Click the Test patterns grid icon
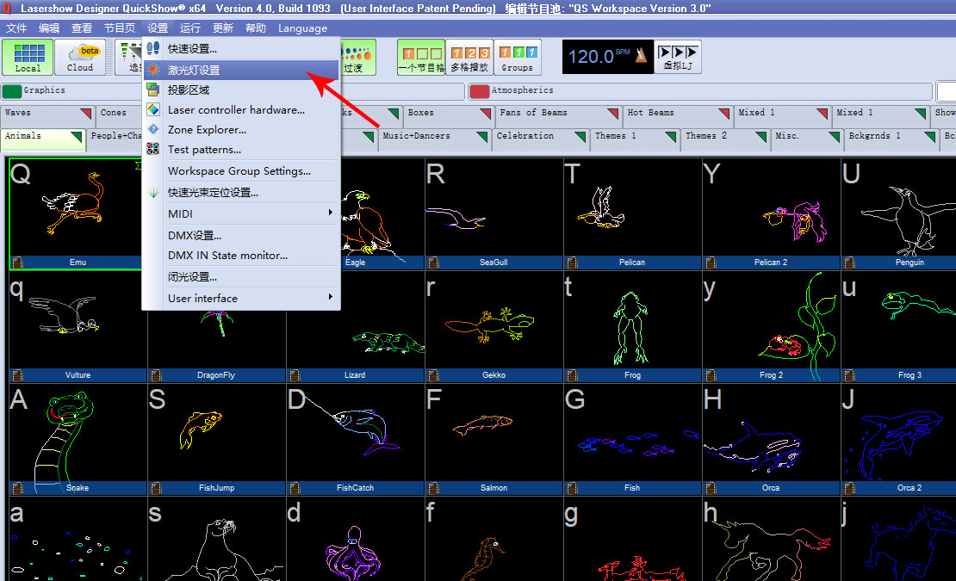This screenshot has width=956, height=581. pyautogui.click(x=153, y=149)
